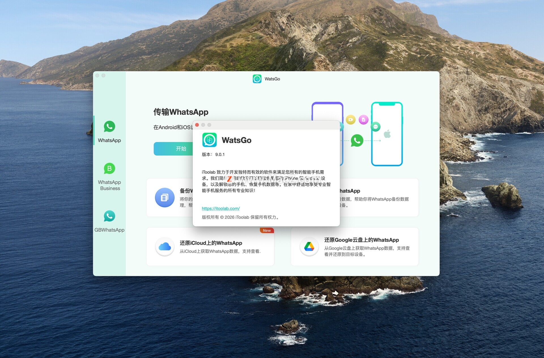The width and height of the screenshot is (544, 358).
Task: Click the iCloud cloud icon card
Action: coord(165,247)
